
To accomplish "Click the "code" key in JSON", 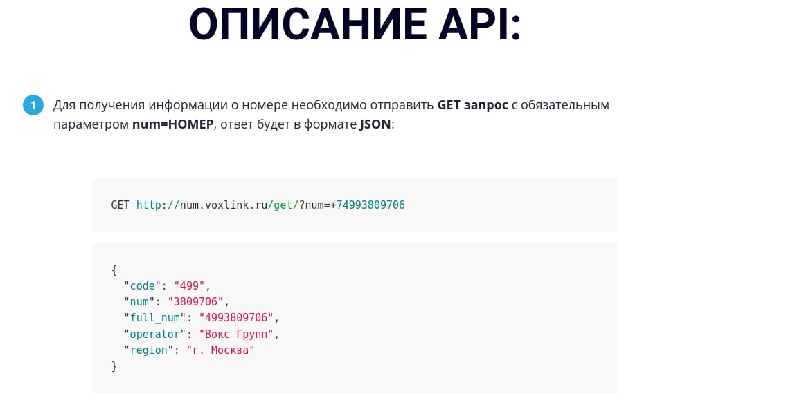I will tap(143, 286).
